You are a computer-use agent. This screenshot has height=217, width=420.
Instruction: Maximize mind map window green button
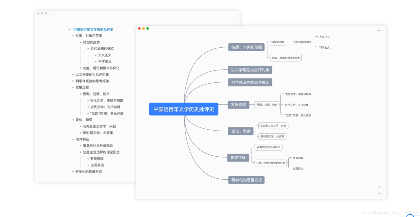pos(148,28)
